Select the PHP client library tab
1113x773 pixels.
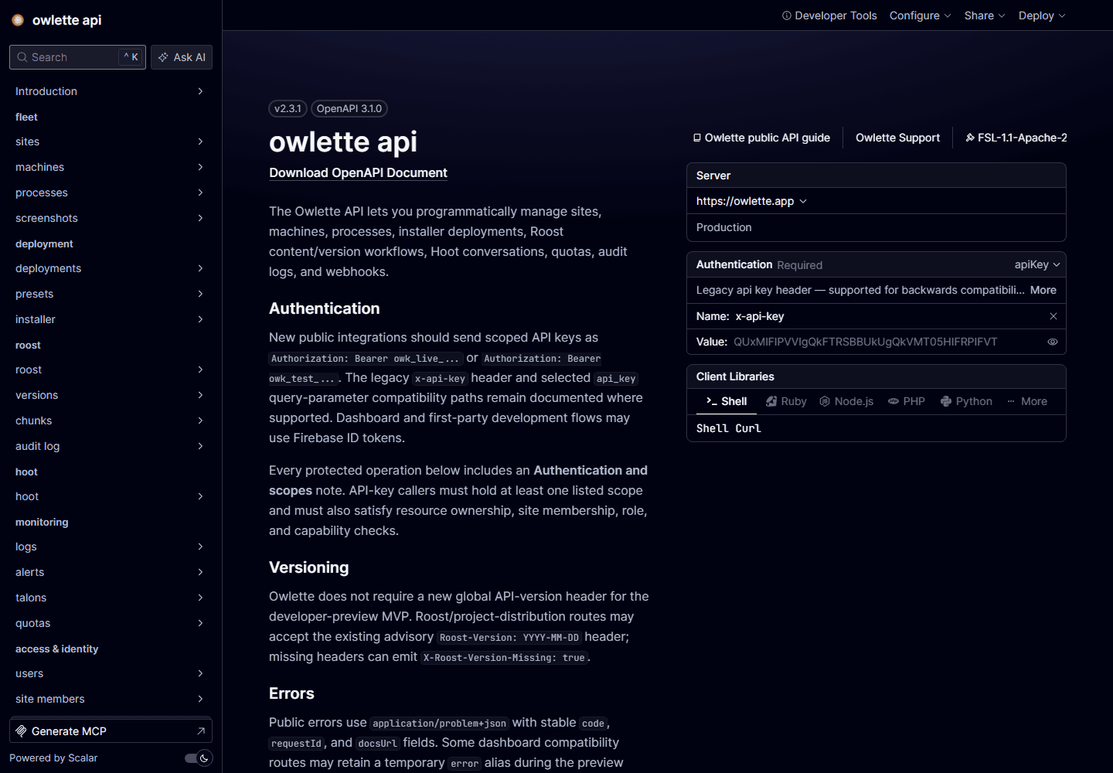(907, 401)
